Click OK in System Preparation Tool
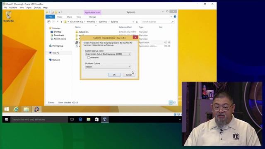265x149 pixels. click(x=114, y=74)
